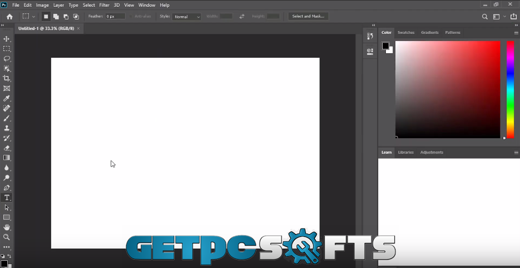
Task: Select the Lasso tool
Action: click(x=6, y=59)
